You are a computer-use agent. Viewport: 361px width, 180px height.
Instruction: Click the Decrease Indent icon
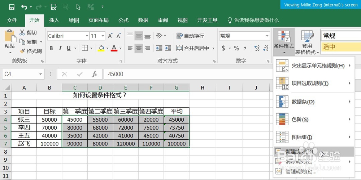(x=159, y=48)
